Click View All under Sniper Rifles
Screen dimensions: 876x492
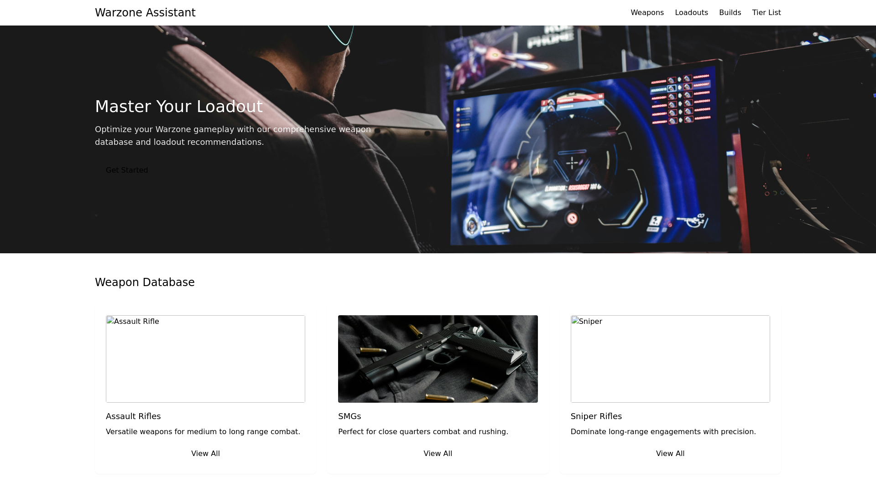pos(670,453)
